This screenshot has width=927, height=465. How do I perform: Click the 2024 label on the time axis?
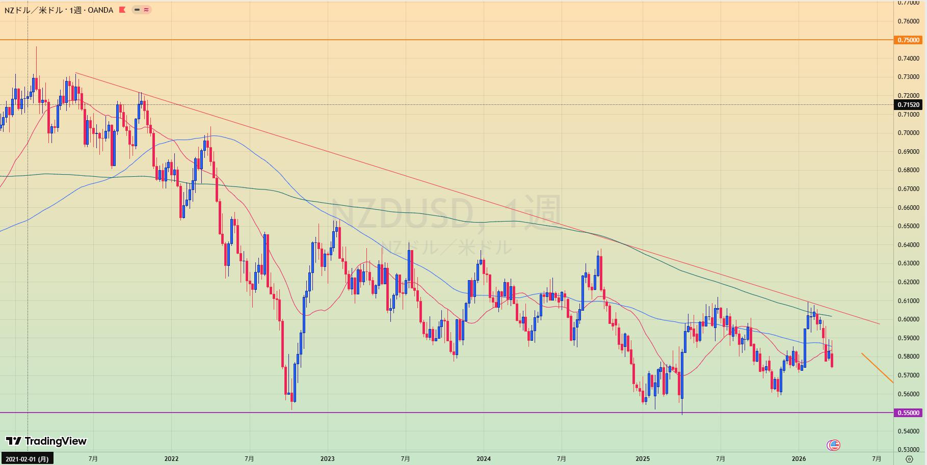pyautogui.click(x=484, y=458)
